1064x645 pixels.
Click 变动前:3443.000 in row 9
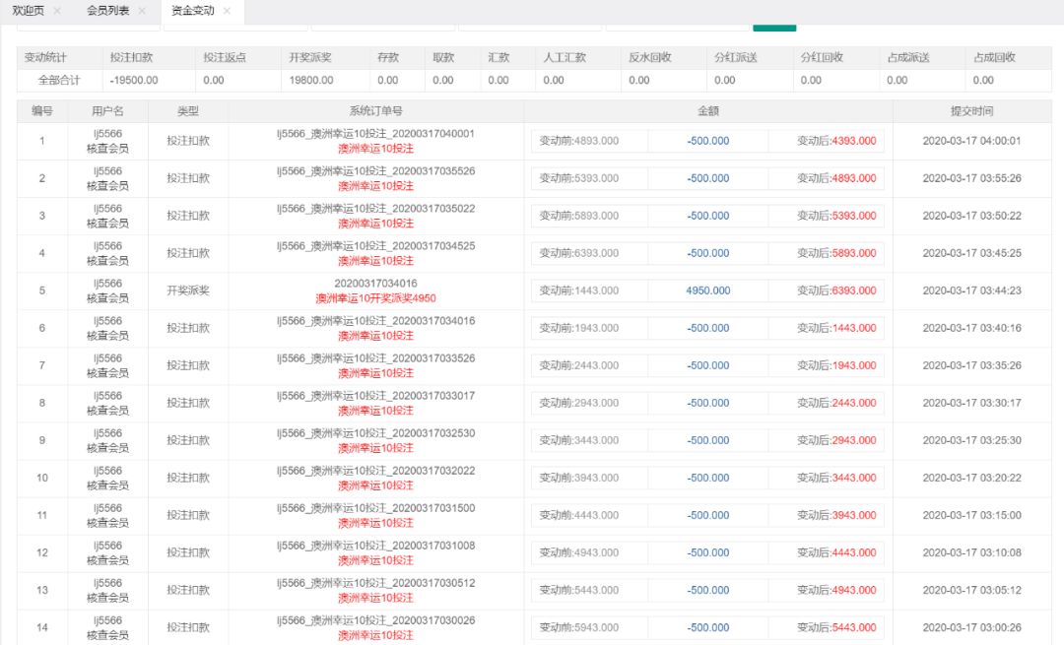tap(579, 440)
